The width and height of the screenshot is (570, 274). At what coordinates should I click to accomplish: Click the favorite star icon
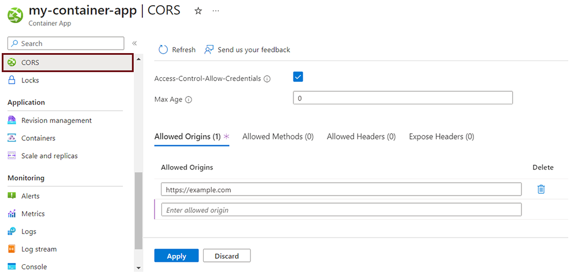point(198,11)
